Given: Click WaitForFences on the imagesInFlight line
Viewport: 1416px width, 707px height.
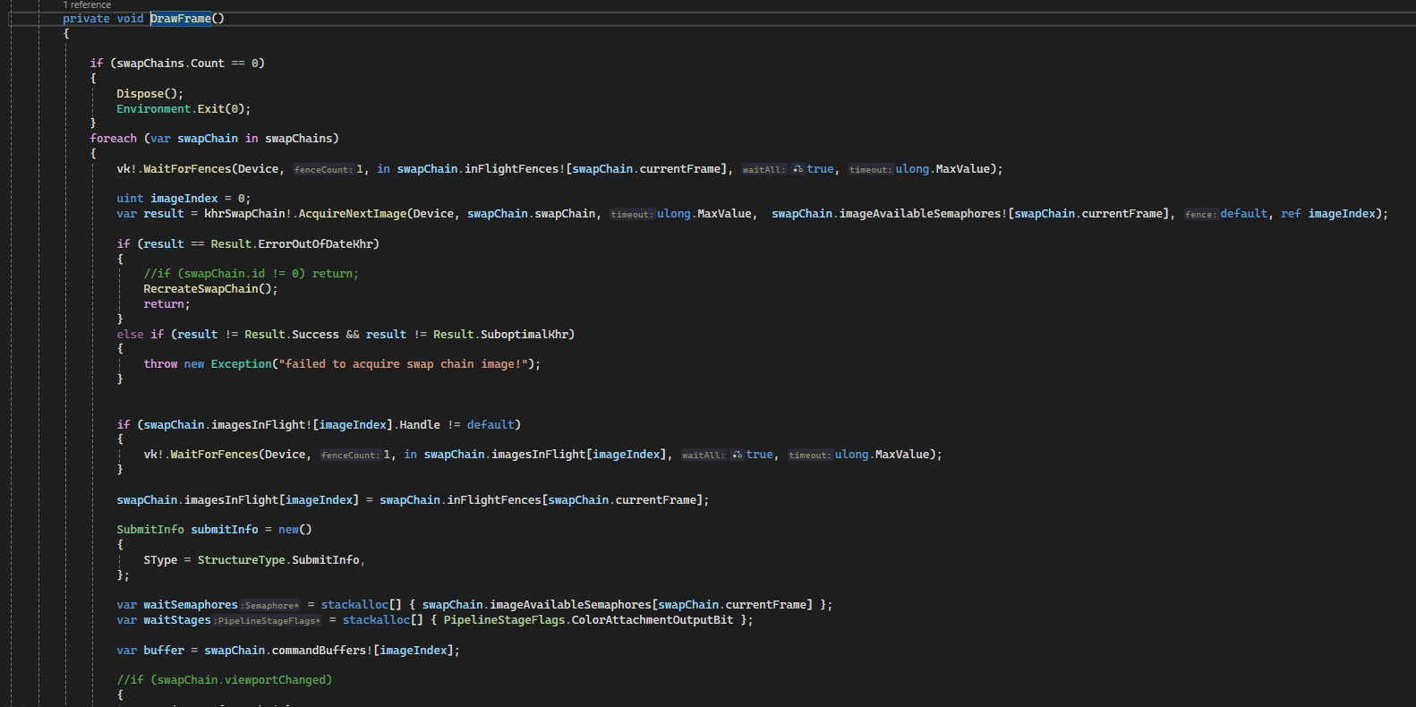Looking at the screenshot, I should 214,455.
